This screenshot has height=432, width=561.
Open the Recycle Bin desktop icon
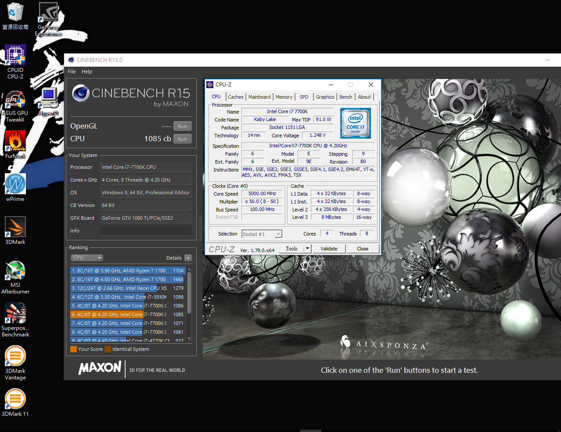(15, 17)
